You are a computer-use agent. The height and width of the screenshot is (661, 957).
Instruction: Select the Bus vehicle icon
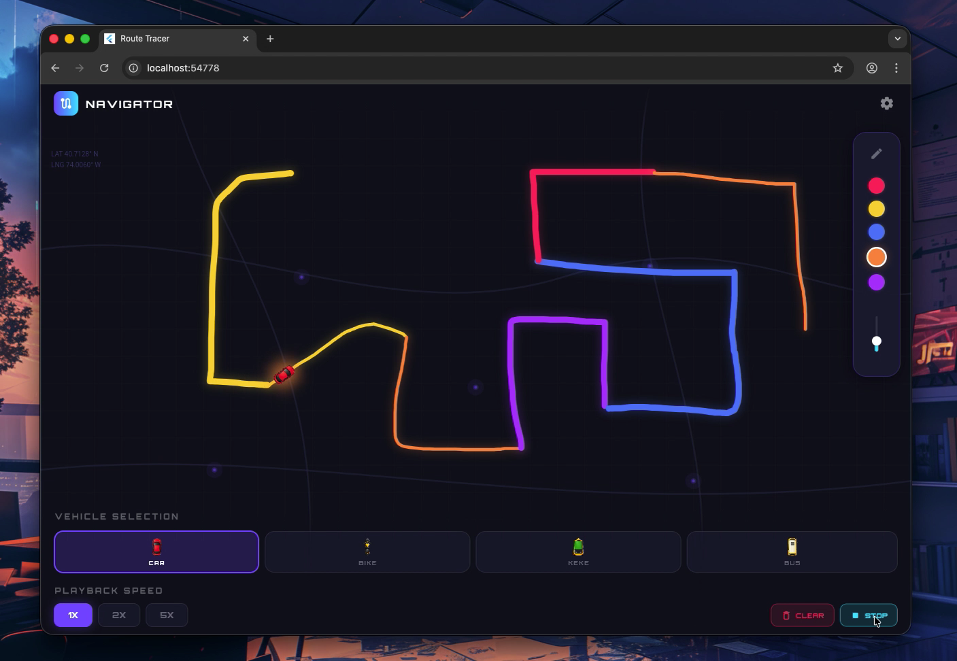[792, 545]
